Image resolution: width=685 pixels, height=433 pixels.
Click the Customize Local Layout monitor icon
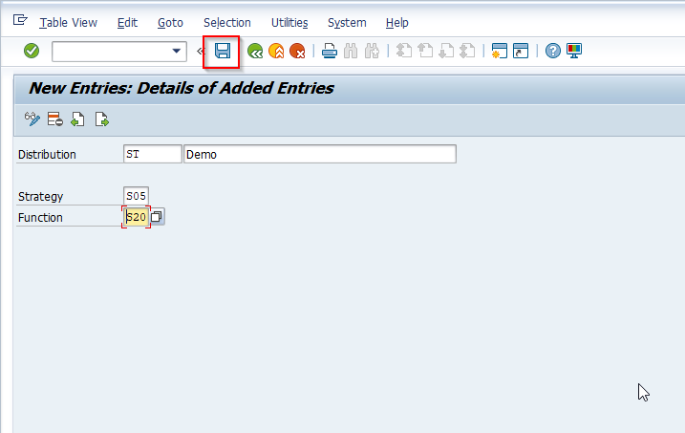click(574, 51)
